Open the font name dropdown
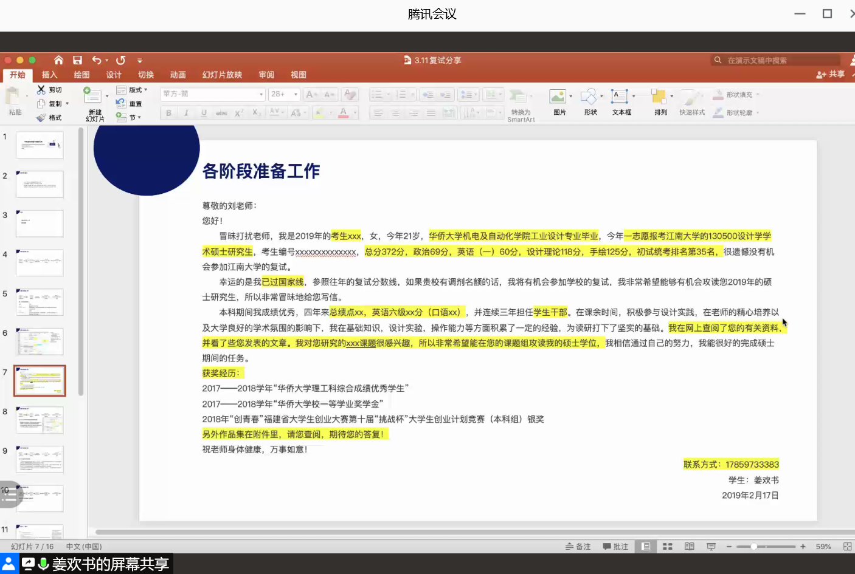855x574 pixels. click(x=213, y=94)
